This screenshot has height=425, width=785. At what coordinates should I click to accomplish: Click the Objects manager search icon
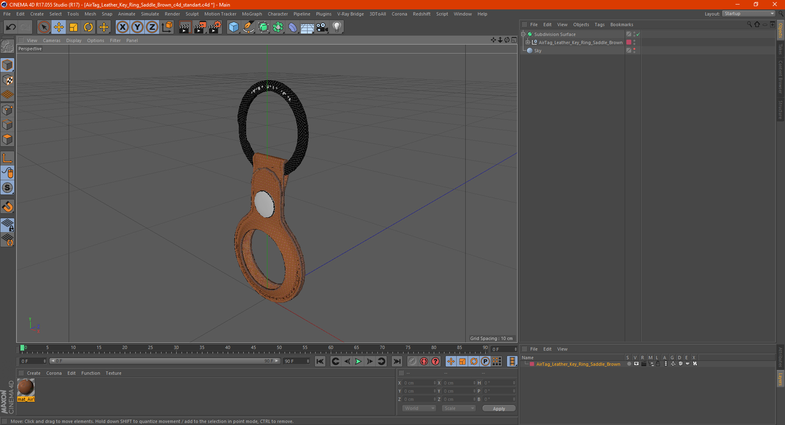click(749, 25)
